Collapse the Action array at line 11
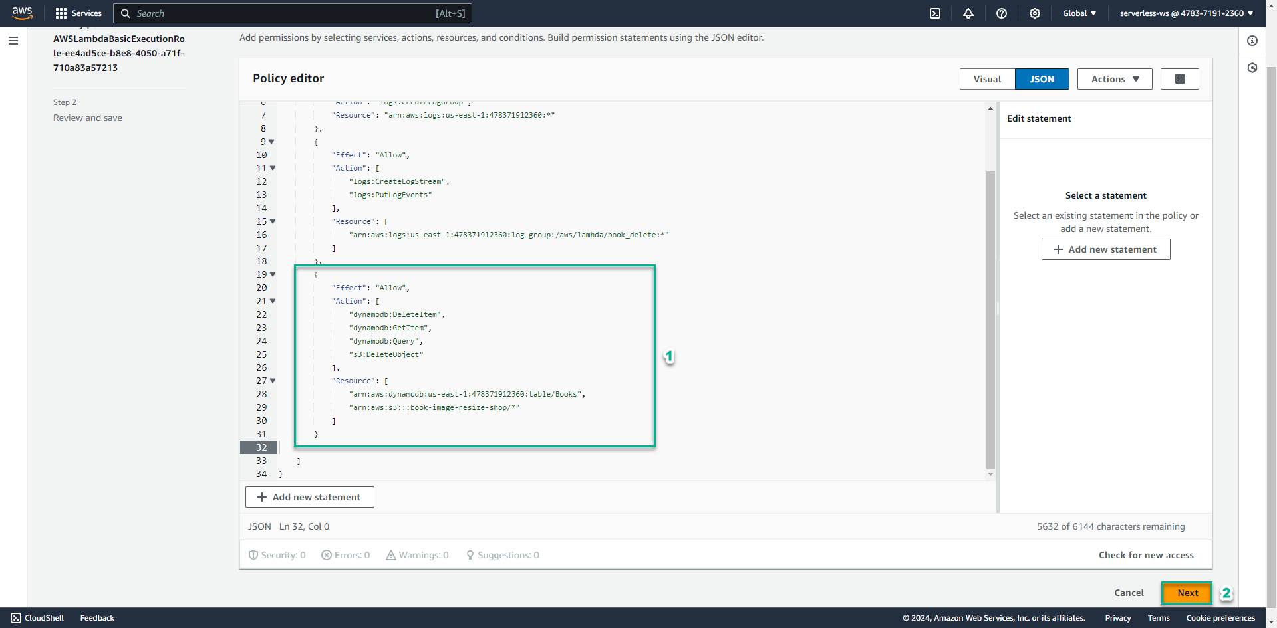The height and width of the screenshot is (628, 1277). click(x=273, y=168)
